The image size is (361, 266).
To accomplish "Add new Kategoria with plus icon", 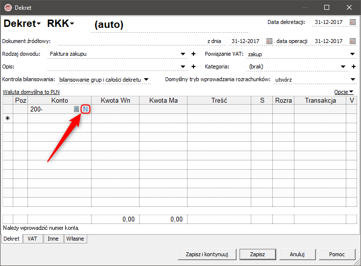I will click(354, 66).
